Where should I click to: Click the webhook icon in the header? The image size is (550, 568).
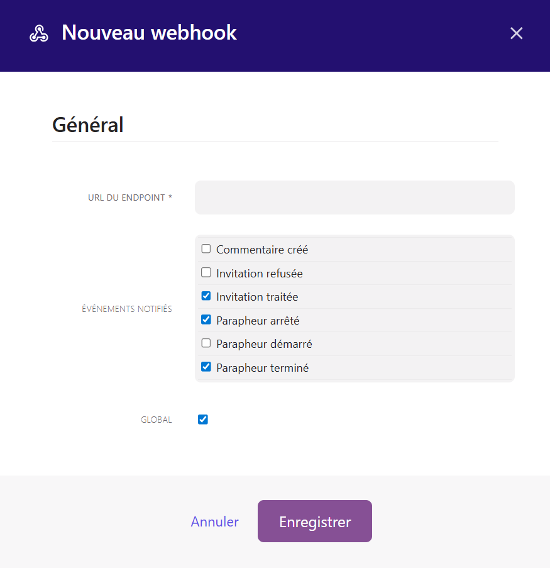point(39,33)
